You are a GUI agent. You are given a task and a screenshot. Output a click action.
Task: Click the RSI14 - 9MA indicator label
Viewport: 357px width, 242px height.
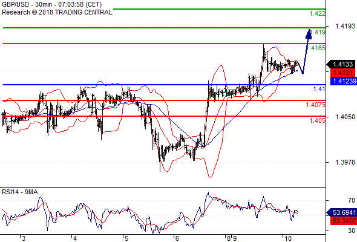pos(20,192)
